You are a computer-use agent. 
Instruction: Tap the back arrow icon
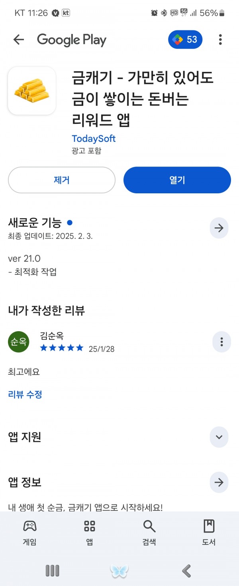coord(19,40)
